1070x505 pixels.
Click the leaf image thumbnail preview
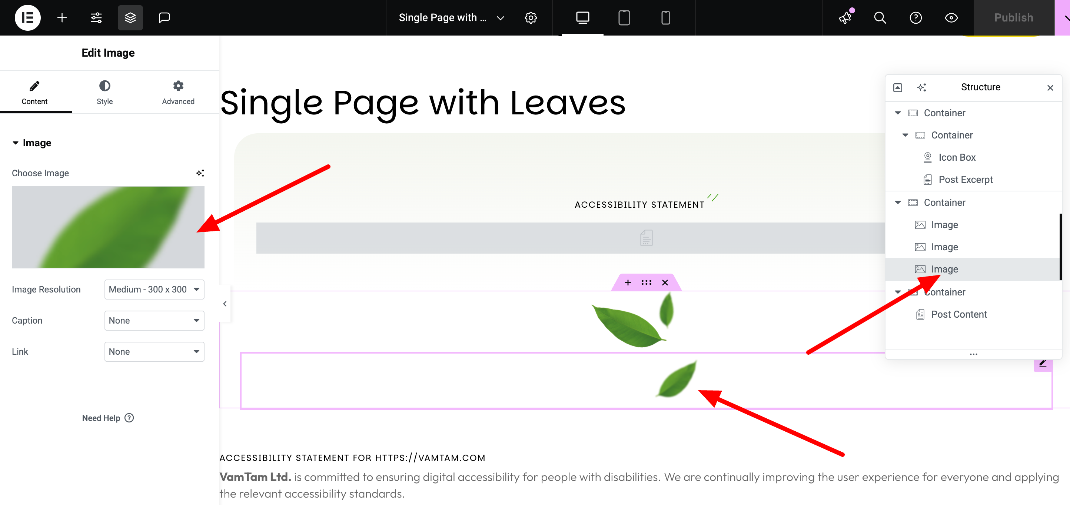coord(107,227)
